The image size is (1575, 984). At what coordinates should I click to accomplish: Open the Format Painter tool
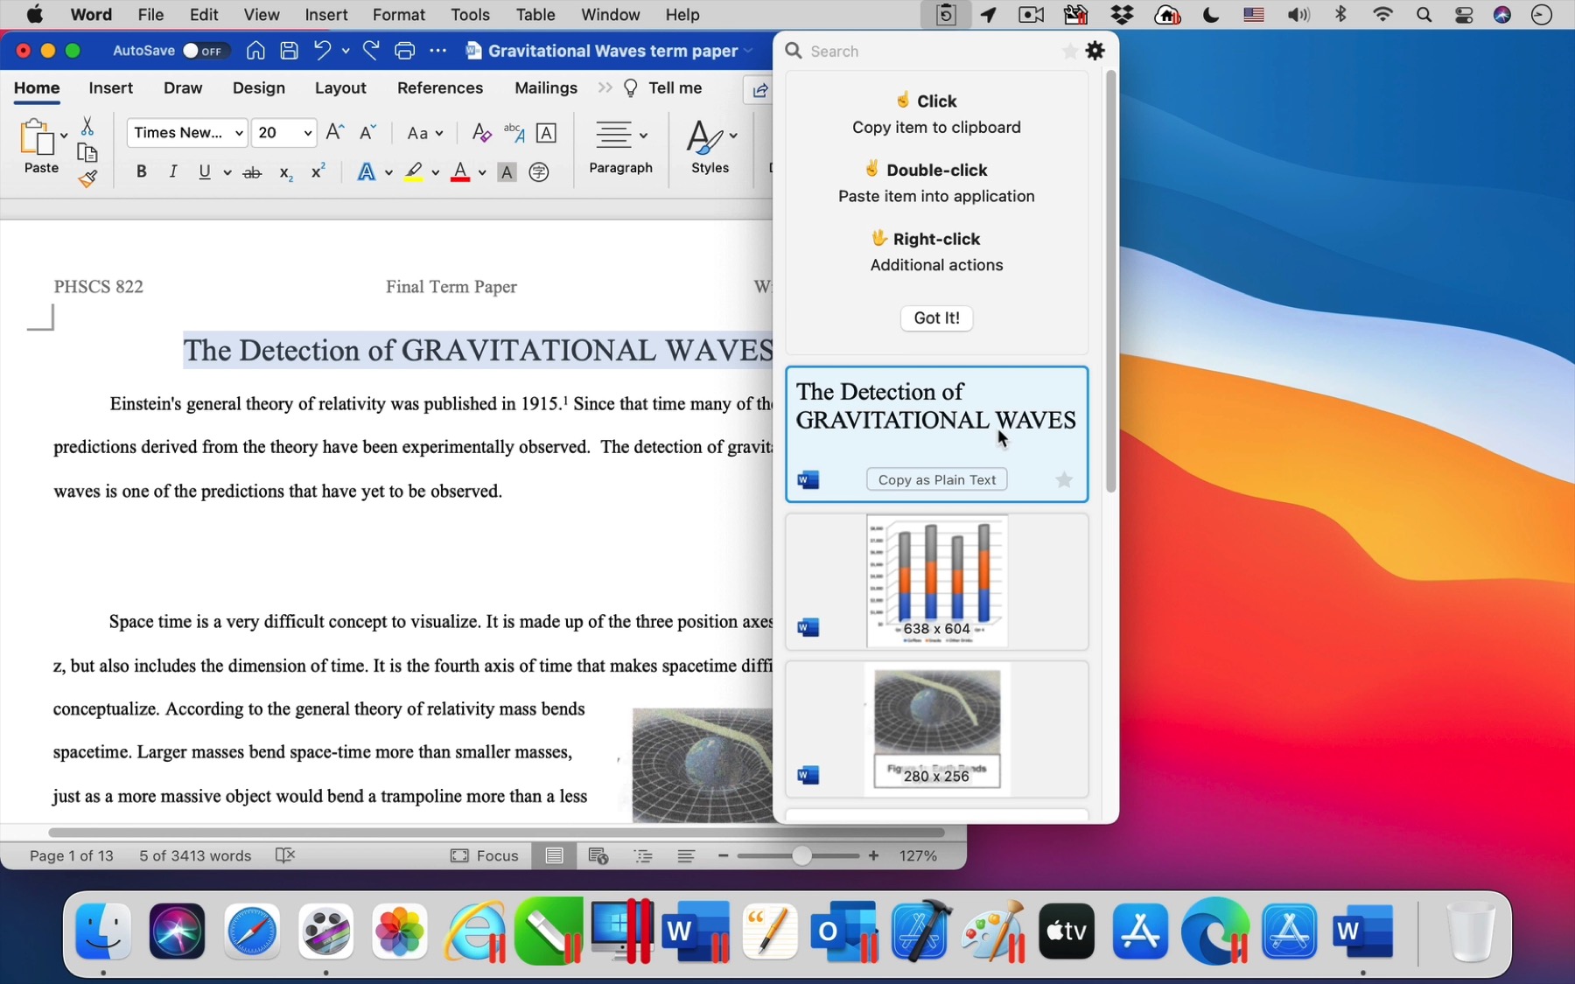[x=88, y=180]
